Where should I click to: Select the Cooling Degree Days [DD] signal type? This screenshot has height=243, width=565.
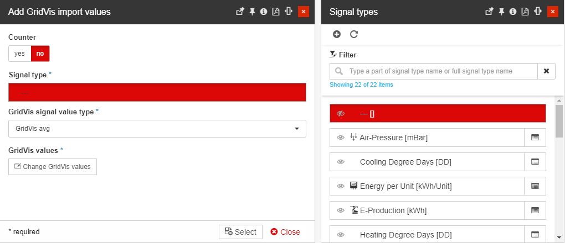pos(427,162)
